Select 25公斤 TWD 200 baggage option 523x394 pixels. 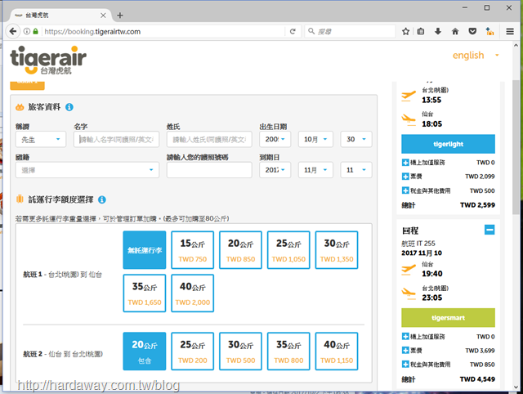coord(193,351)
